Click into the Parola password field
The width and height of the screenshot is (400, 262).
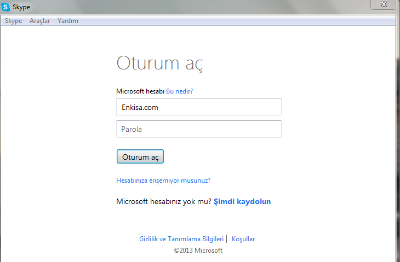pyautogui.click(x=199, y=129)
